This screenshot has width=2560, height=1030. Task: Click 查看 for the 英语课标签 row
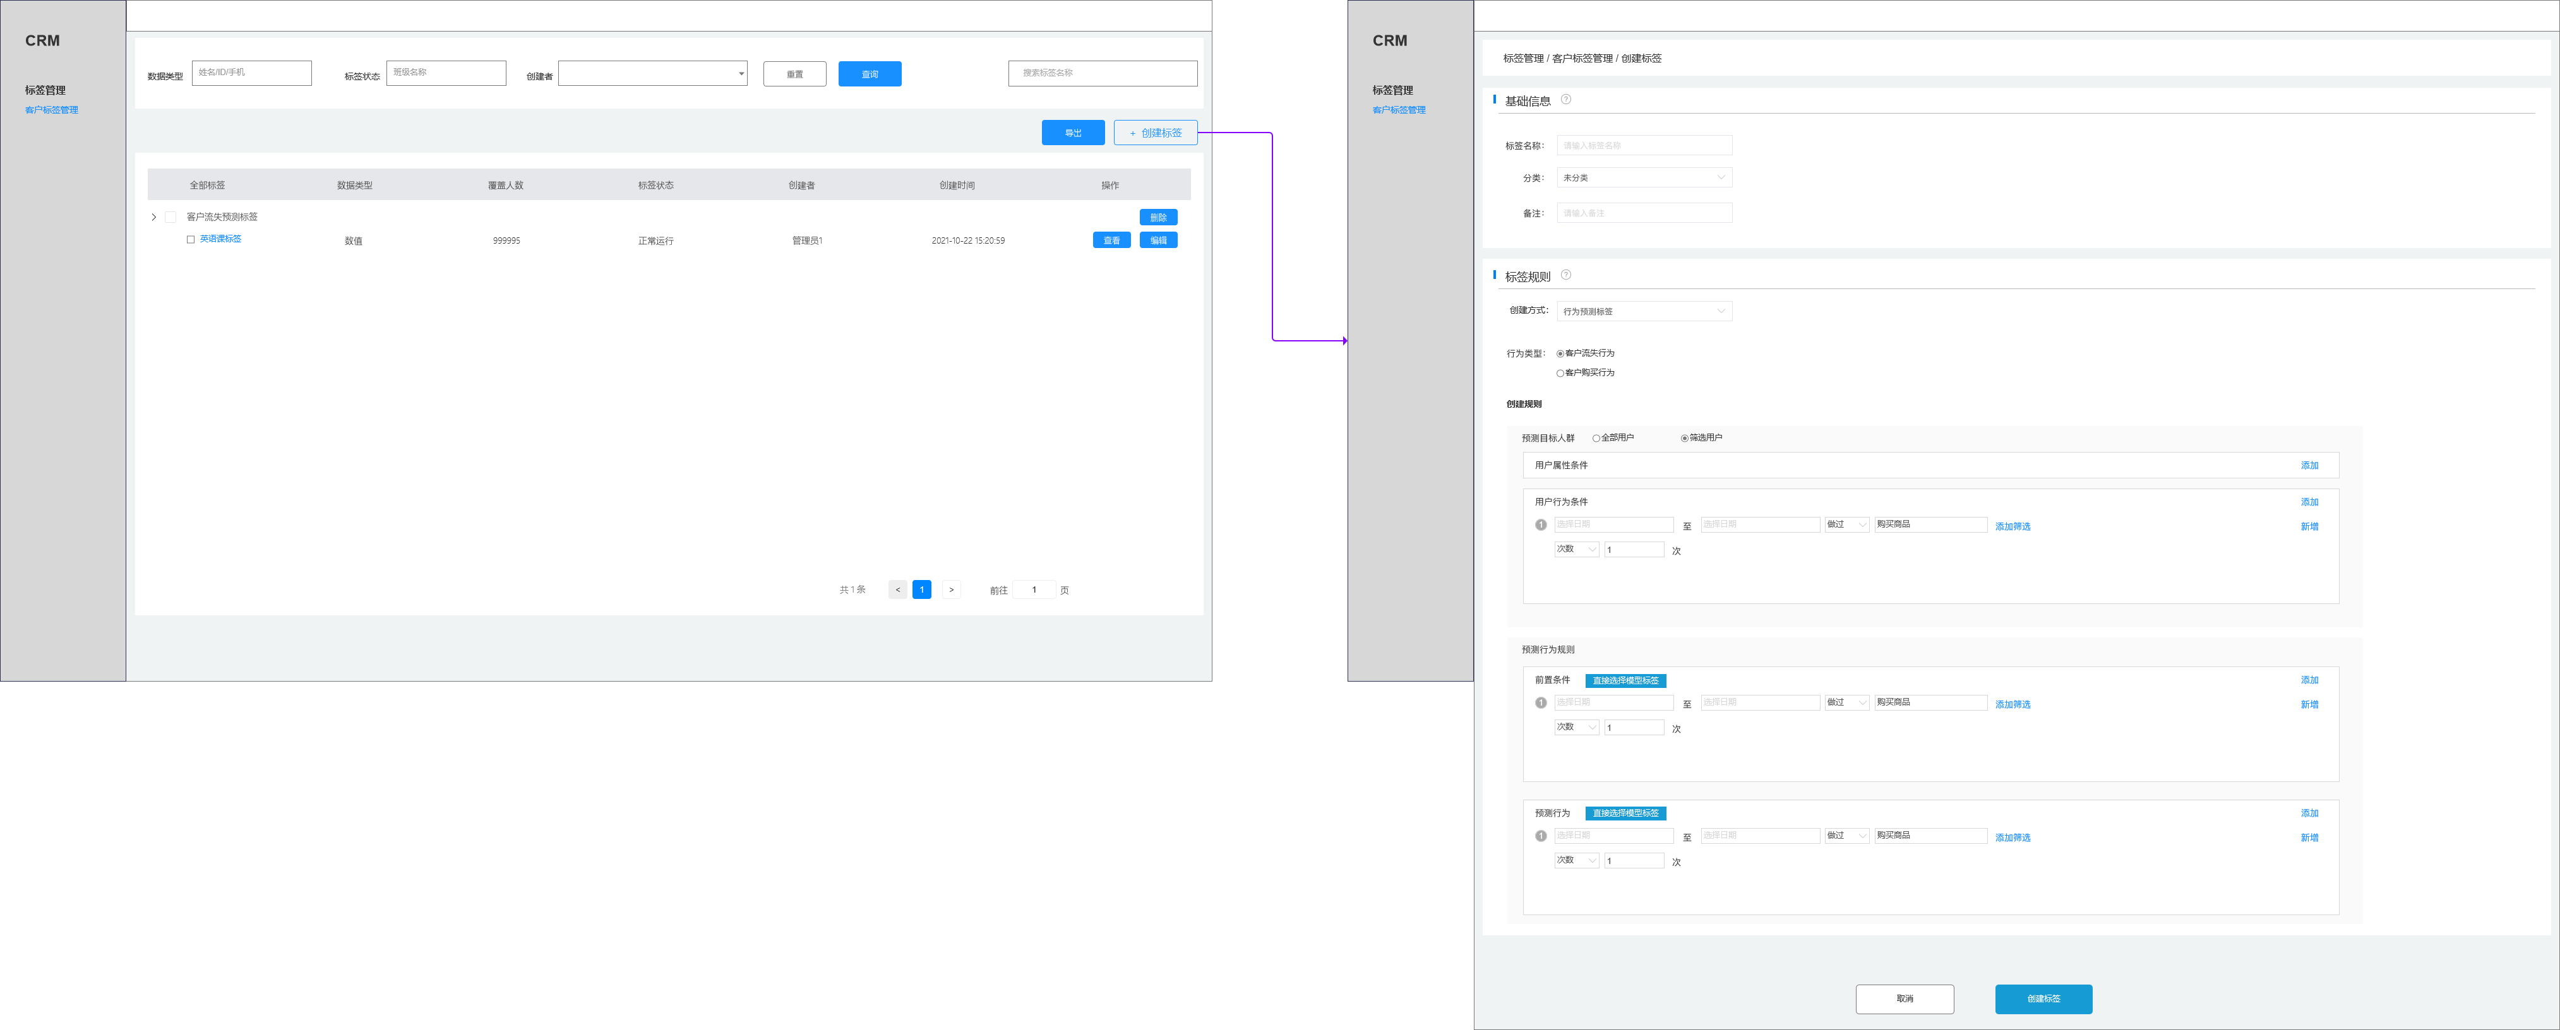point(1112,240)
